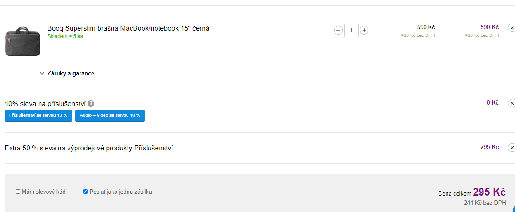This screenshot has width=515, height=212.
Task: Decrease bag quantity with minus button
Action: point(338,30)
